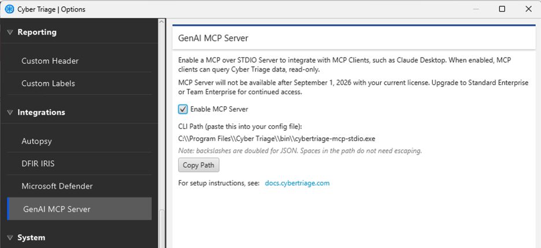Select the Autopsy integration
This screenshot has height=248, width=541.
37,141
